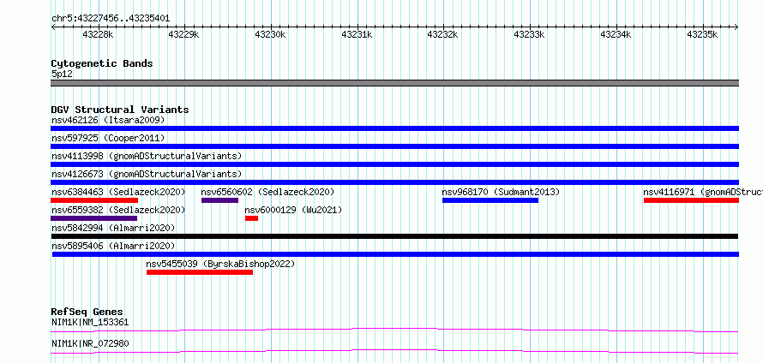This screenshot has height=363, width=763.
Task: Click the 43230k ruler tick label
Action: (270, 34)
